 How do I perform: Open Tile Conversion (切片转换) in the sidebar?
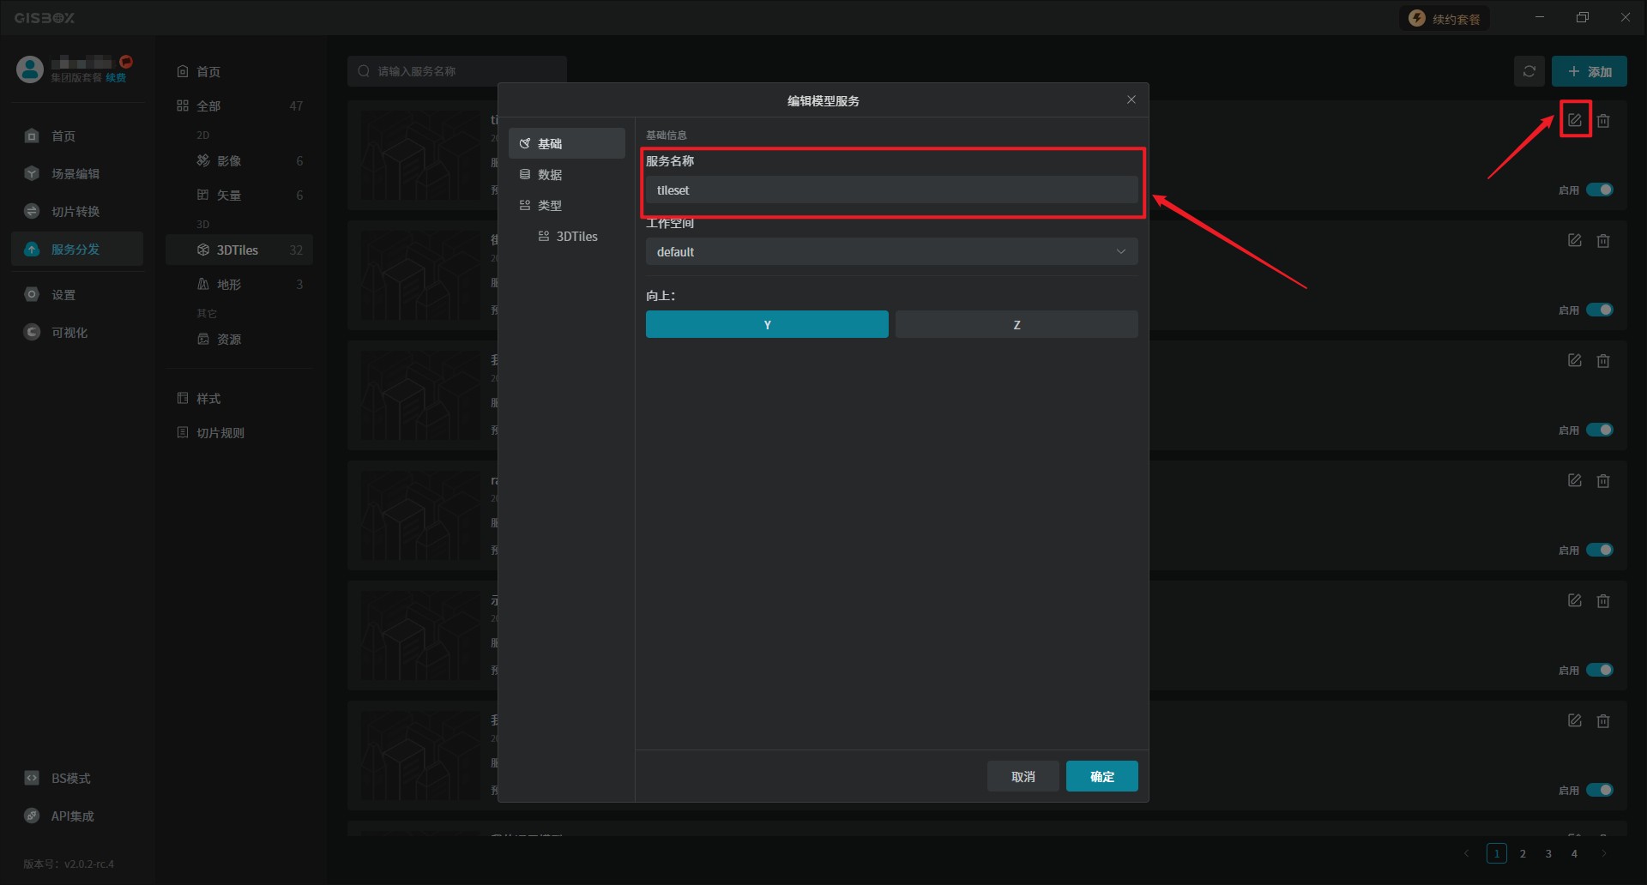(75, 212)
